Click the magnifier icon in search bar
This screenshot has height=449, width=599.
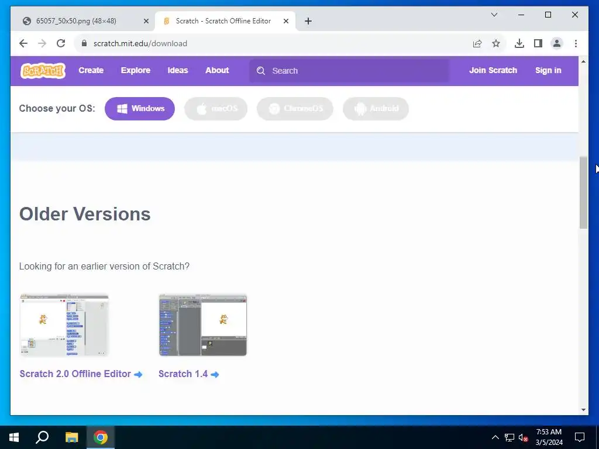pyautogui.click(x=261, y=71)
